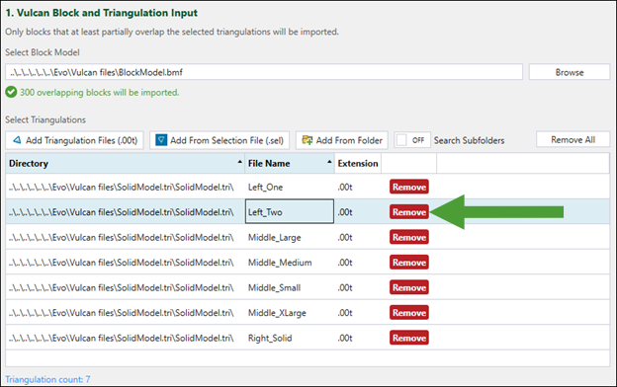
Task: Click the Remove All button
Action: pos(573,140)
